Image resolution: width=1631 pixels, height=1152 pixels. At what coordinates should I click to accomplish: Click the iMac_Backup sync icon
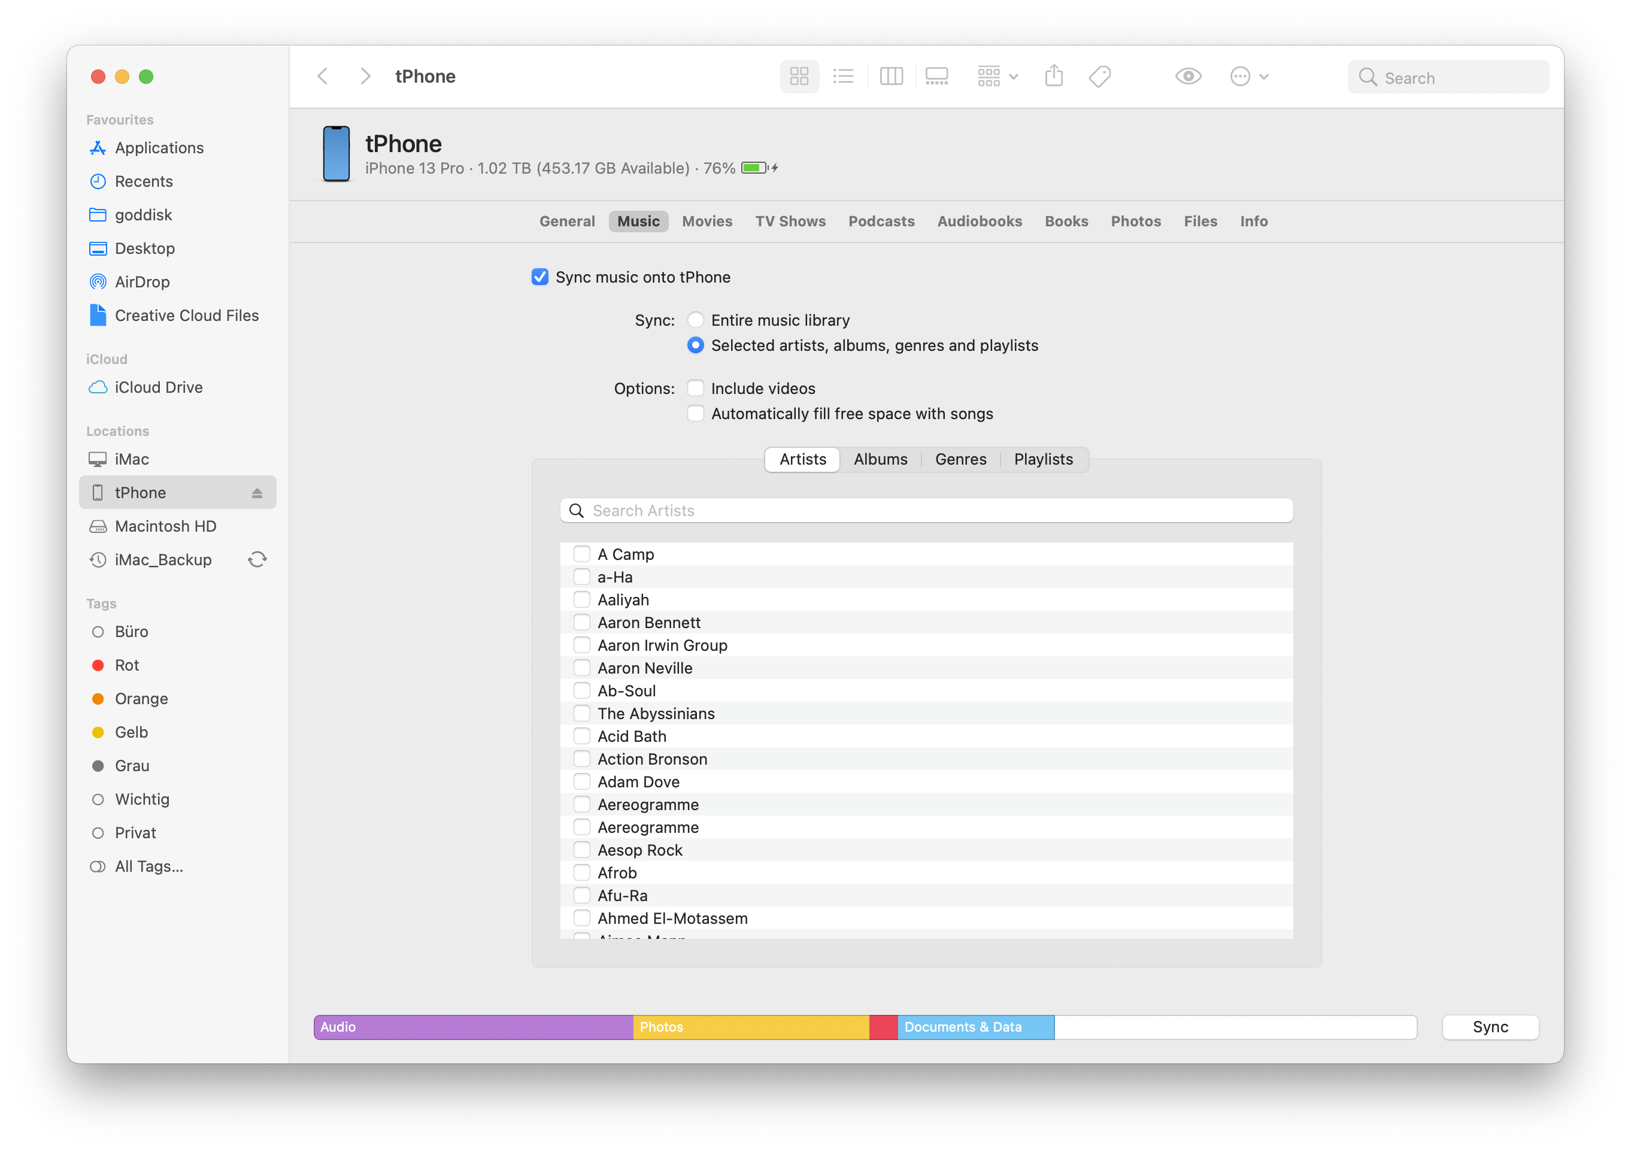tap(257, 560)
